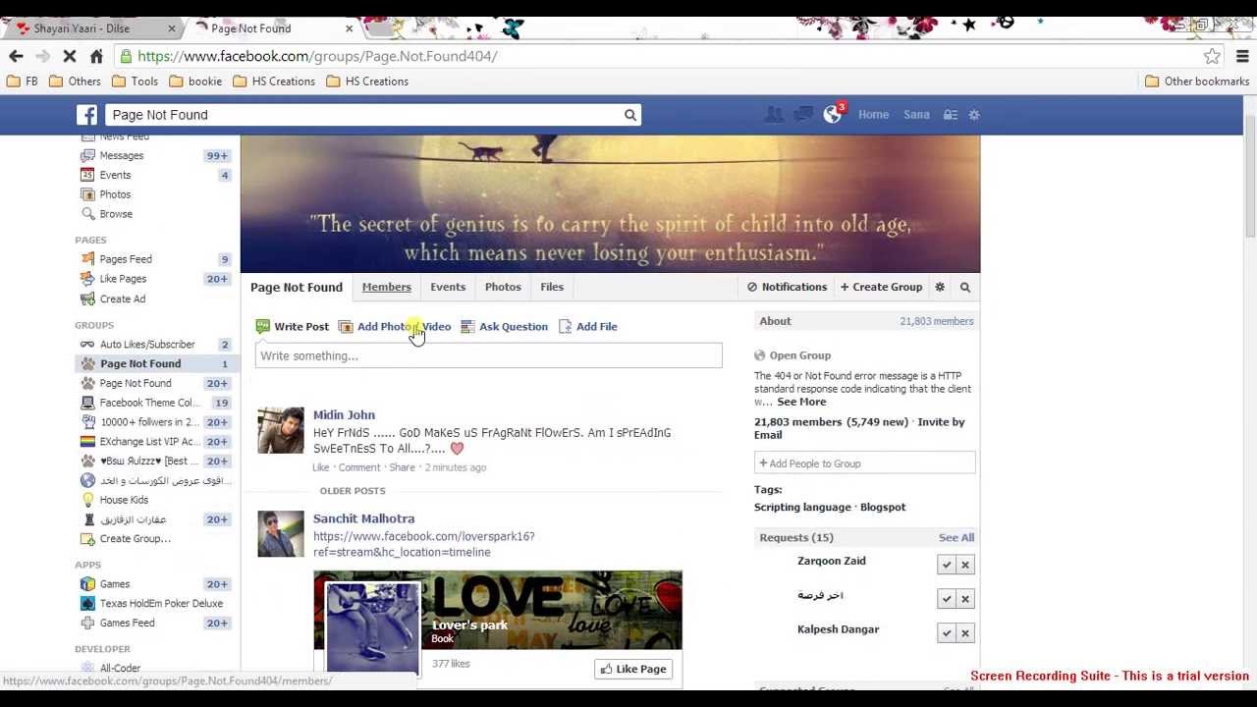1257x707 pixels.
Task: Comment on Midin John's post
Action: (359, 467)
